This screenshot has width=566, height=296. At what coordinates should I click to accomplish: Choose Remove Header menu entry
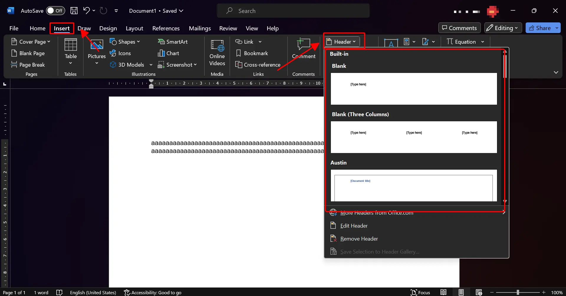pos(417,239)
